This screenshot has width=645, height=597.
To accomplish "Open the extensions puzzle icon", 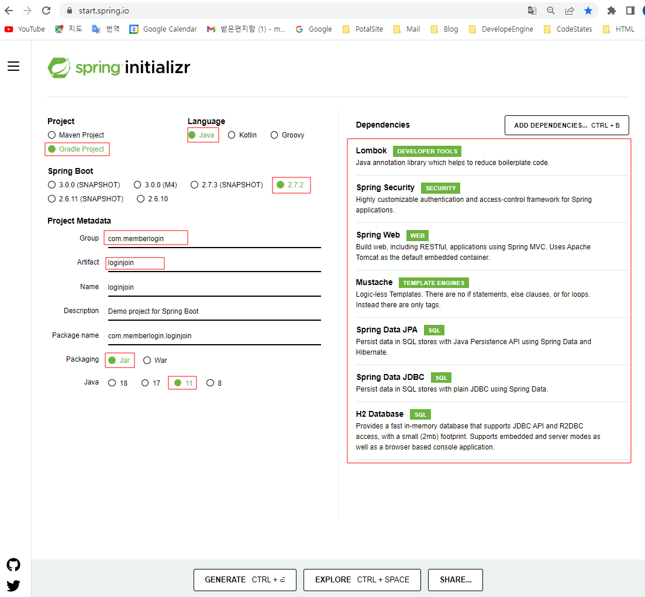I will pyautogui.click(x=611, y=11).
